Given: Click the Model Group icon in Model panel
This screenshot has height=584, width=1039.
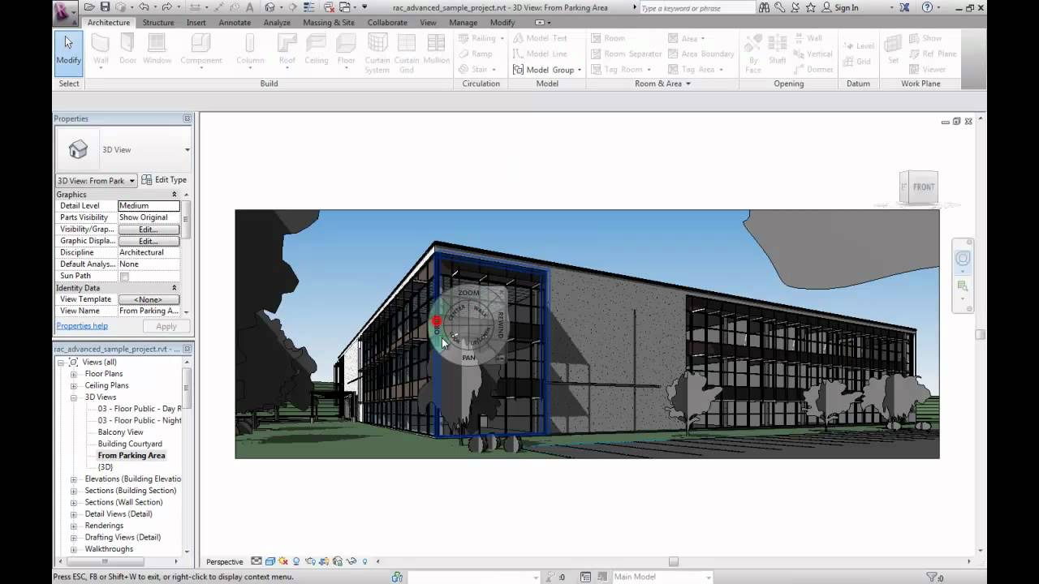Looking at the screenshot, I should [x=518, y=70].
